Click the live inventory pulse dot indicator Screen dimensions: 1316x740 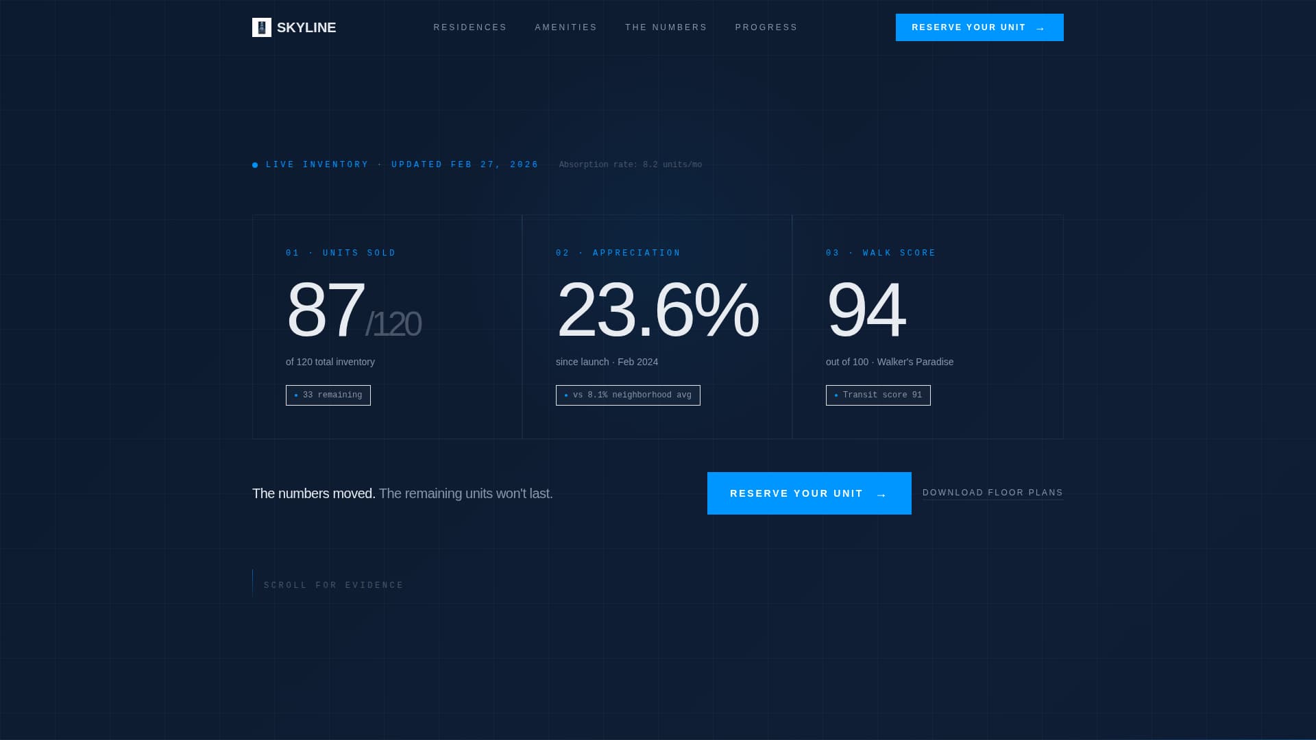pos(255,164)
